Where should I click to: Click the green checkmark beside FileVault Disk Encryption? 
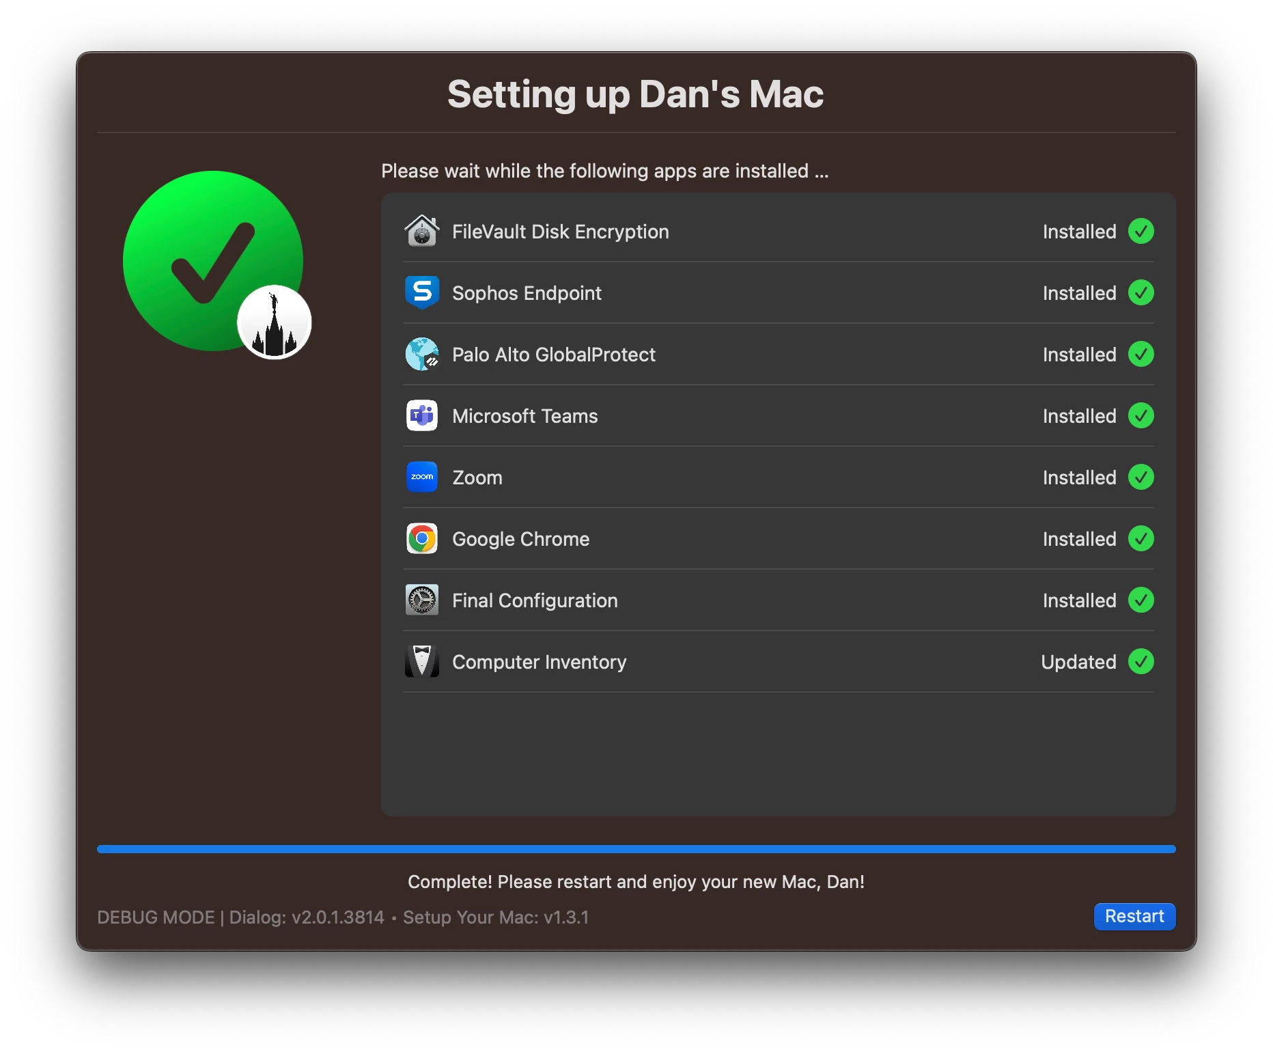(1141, 231)
